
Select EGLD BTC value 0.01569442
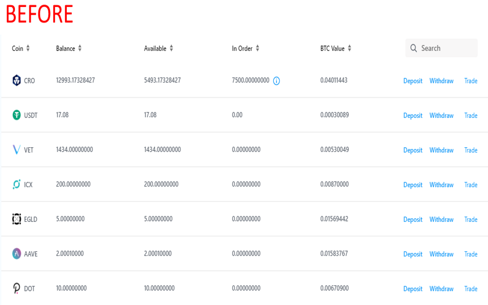[x=334, y=219]
